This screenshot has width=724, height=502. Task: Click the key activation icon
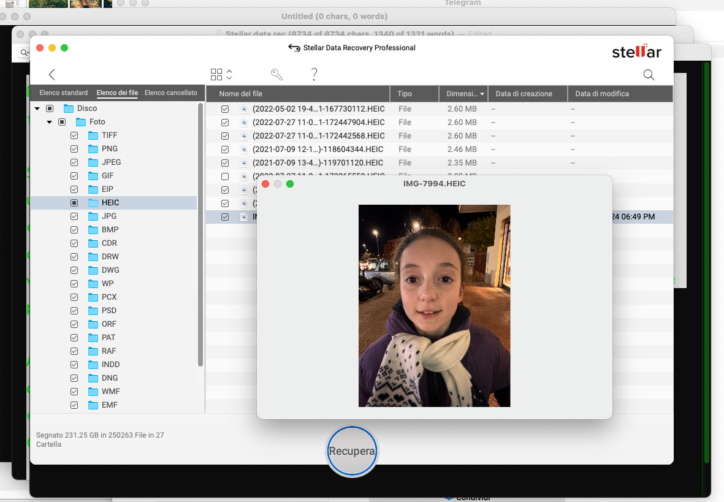coord(276,75)
